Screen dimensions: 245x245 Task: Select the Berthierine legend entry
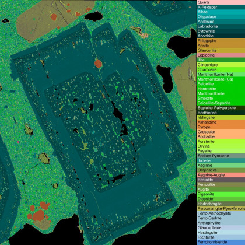(x=221, y=113)
